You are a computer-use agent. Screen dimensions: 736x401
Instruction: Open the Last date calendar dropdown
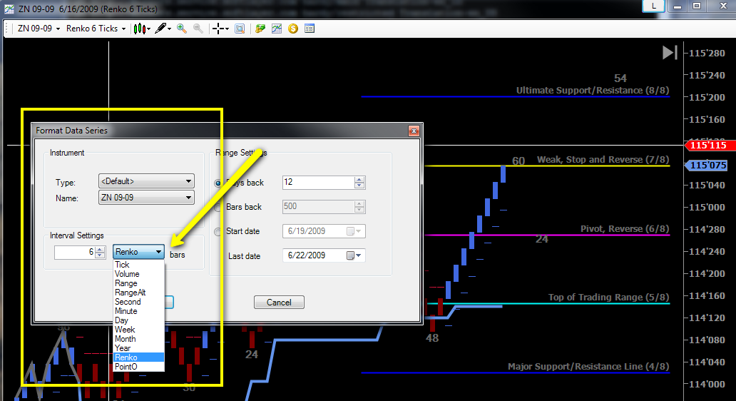click(x=354, y=255)
